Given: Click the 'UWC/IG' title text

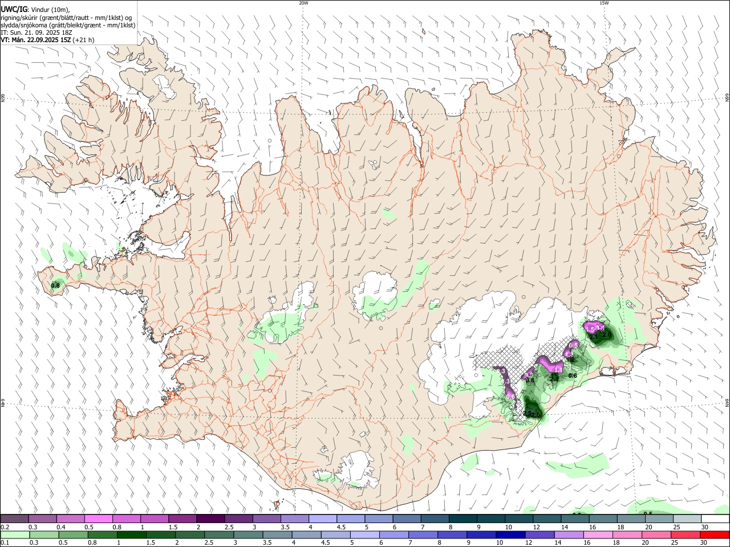Looking at the screenshot, I should point(14,10).
